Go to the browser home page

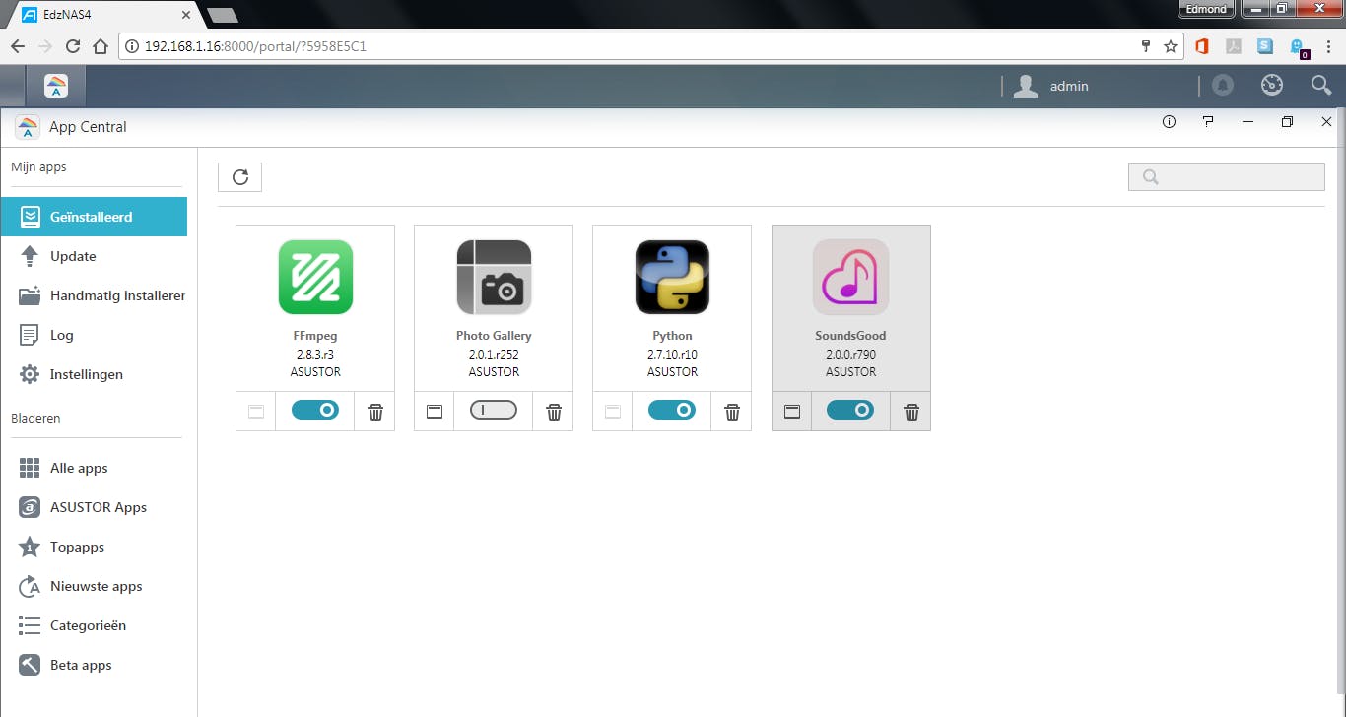coord(100,46)
